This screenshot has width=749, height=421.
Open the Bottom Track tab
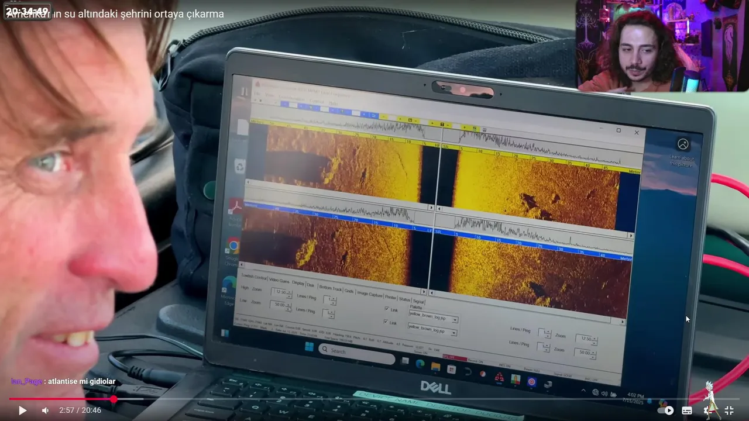pyautogui.click(x=331, y=288)
